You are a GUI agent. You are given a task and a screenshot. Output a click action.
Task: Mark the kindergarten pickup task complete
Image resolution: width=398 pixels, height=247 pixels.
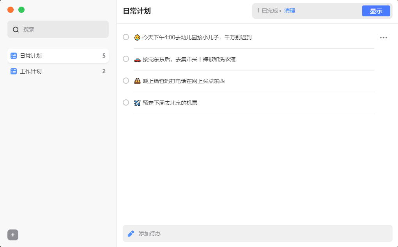[126, 37]
